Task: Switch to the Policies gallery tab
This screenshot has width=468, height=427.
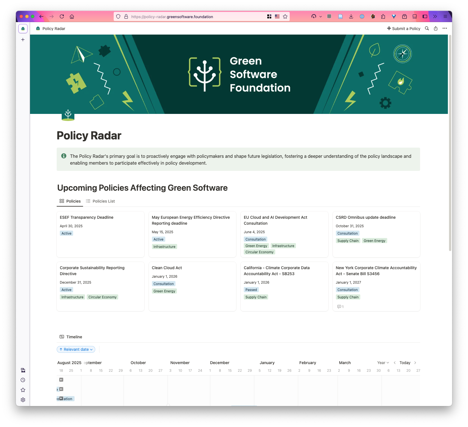Action: (70, 201)
